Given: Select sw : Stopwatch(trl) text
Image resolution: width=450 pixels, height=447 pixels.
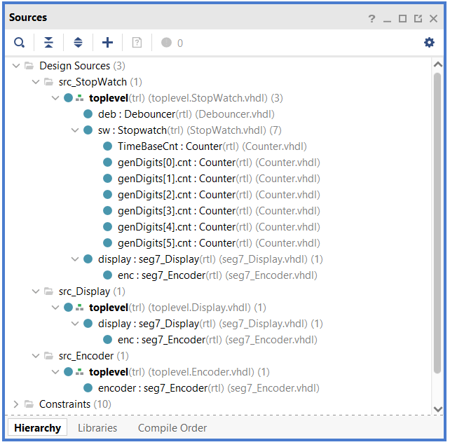Looking at the screenshot, I should (141, 130).
